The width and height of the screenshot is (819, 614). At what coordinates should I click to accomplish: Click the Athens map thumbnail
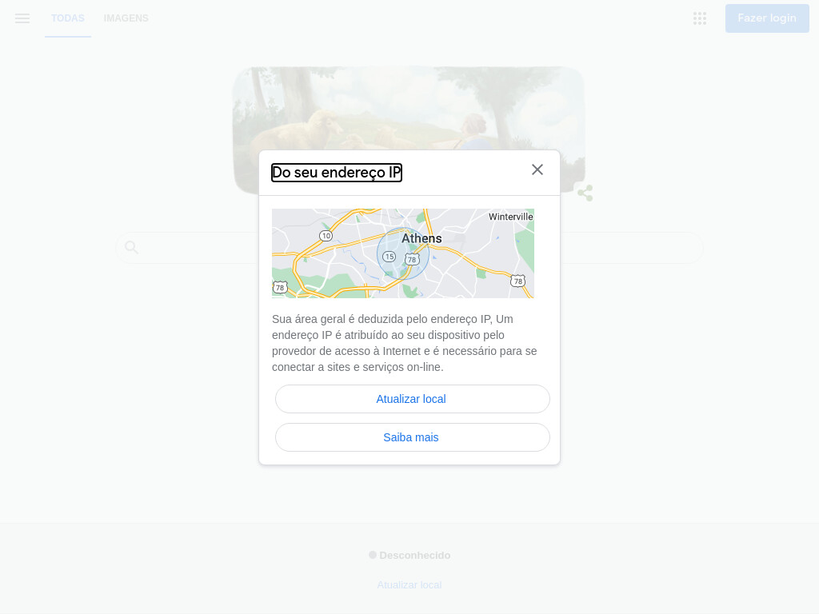tap(403, 253)
